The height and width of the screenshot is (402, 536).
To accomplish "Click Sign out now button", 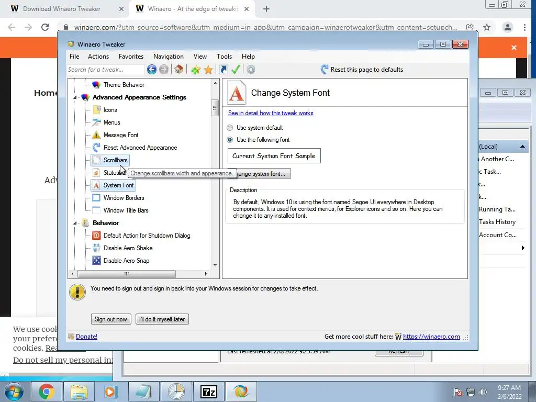I will [x=111, y=319].
